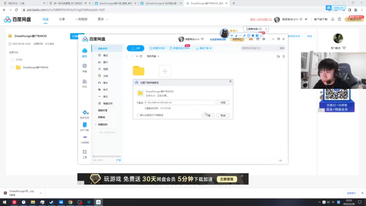
Task: Open the folder in client file area
Action: tap(139, 71)
